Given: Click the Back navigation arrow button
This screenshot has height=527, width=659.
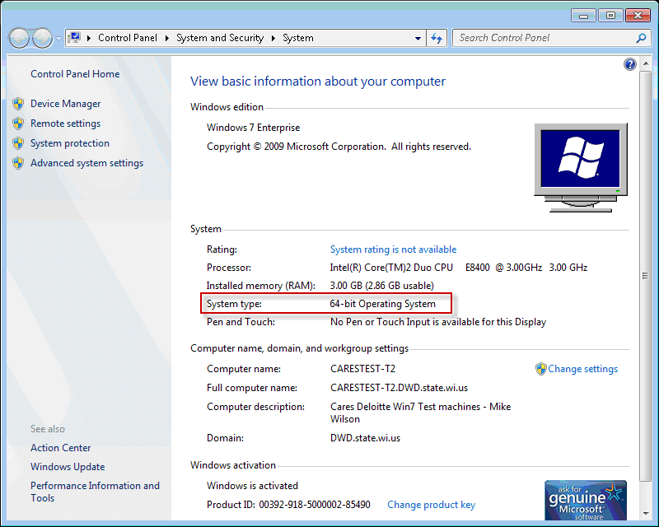Looking at the screenshot, I should click(x=20, y=38).
